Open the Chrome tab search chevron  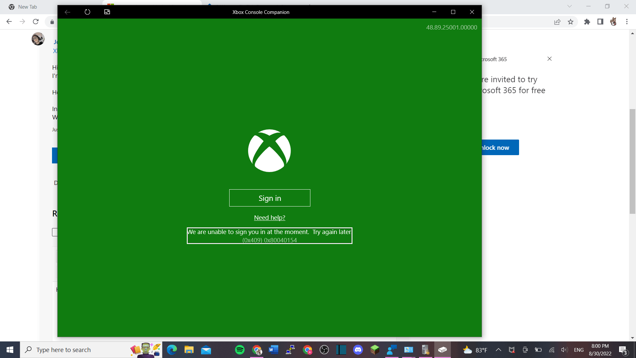coord(569,6)
